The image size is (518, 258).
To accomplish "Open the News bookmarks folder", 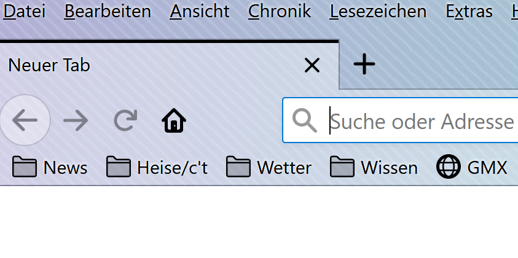I will pyautogui.click(x=50, y=166).
